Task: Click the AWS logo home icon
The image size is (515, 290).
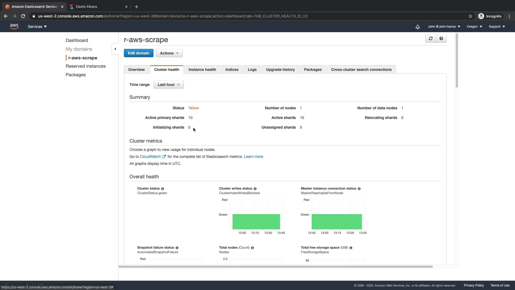Action: coord(14,26)
